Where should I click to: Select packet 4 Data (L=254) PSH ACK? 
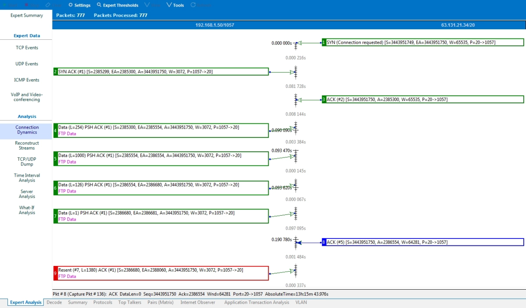(161, 130)
